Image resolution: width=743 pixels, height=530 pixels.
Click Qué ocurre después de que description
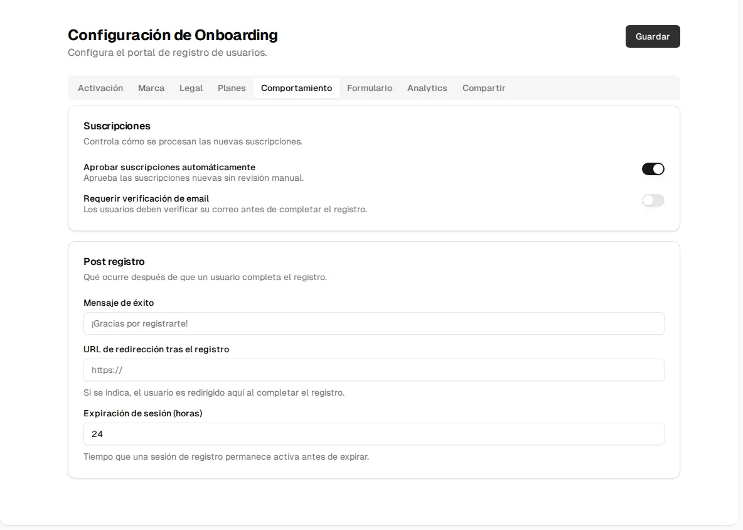pyautogui.click(x=205, y=277)
